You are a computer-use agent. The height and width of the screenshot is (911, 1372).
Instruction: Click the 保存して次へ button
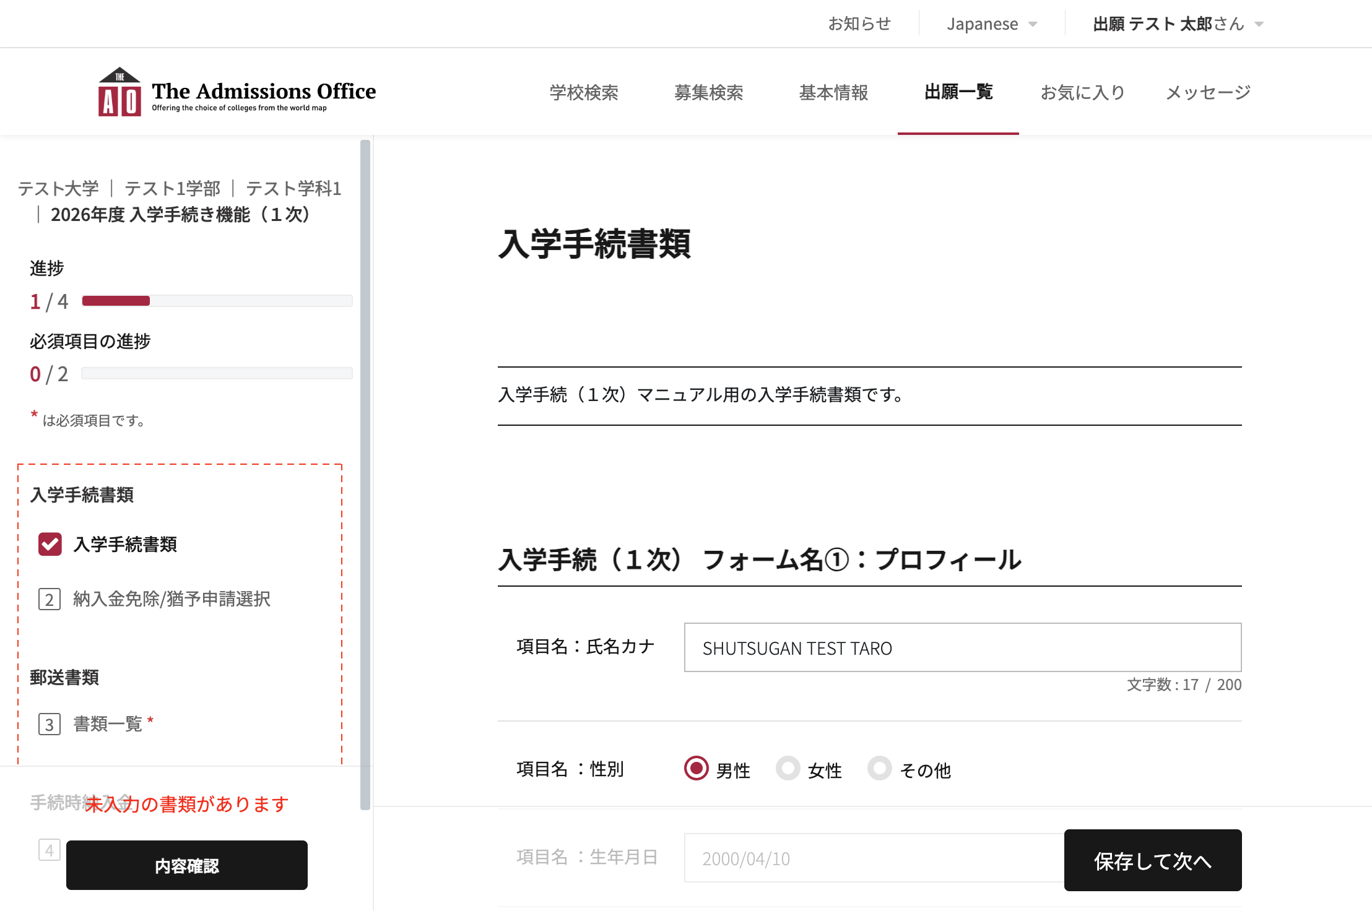click(1152, 860)
